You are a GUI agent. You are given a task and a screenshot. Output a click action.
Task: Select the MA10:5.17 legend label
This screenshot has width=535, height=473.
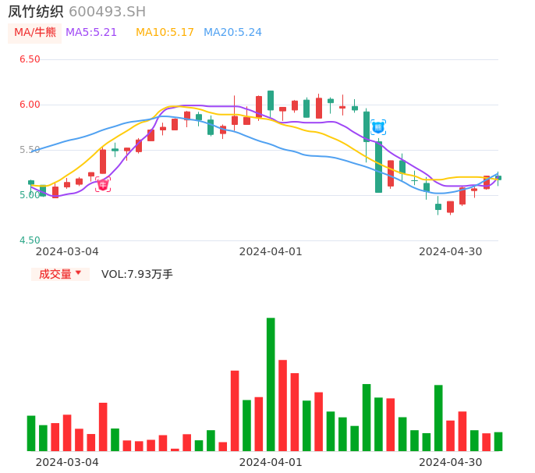pyautogui.click(x=165, y=33)
